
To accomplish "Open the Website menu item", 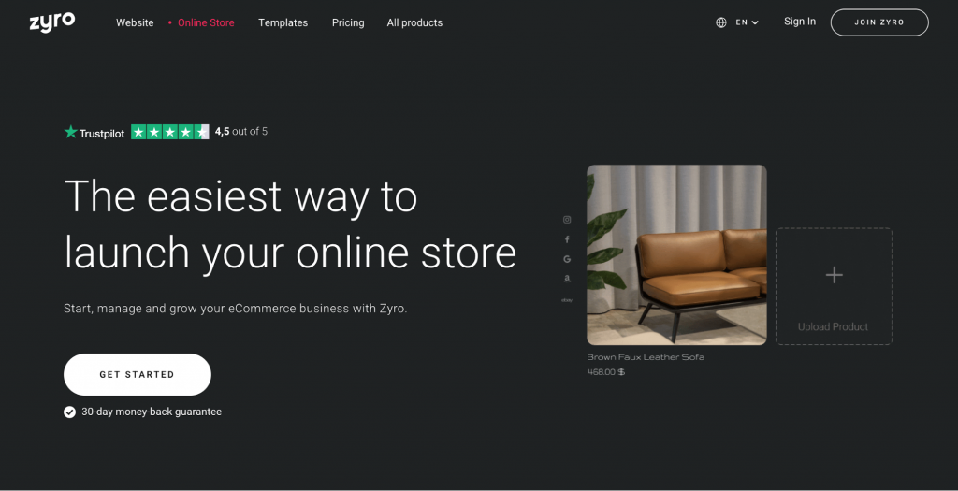I will coord(135,22).
